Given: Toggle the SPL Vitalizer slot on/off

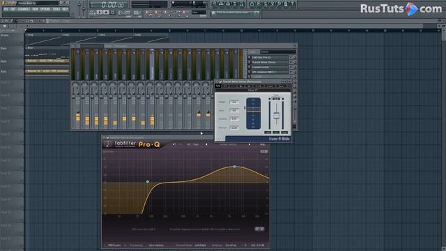Looking at the screenshot, I should pyautogui.click(x=249, y=72).
